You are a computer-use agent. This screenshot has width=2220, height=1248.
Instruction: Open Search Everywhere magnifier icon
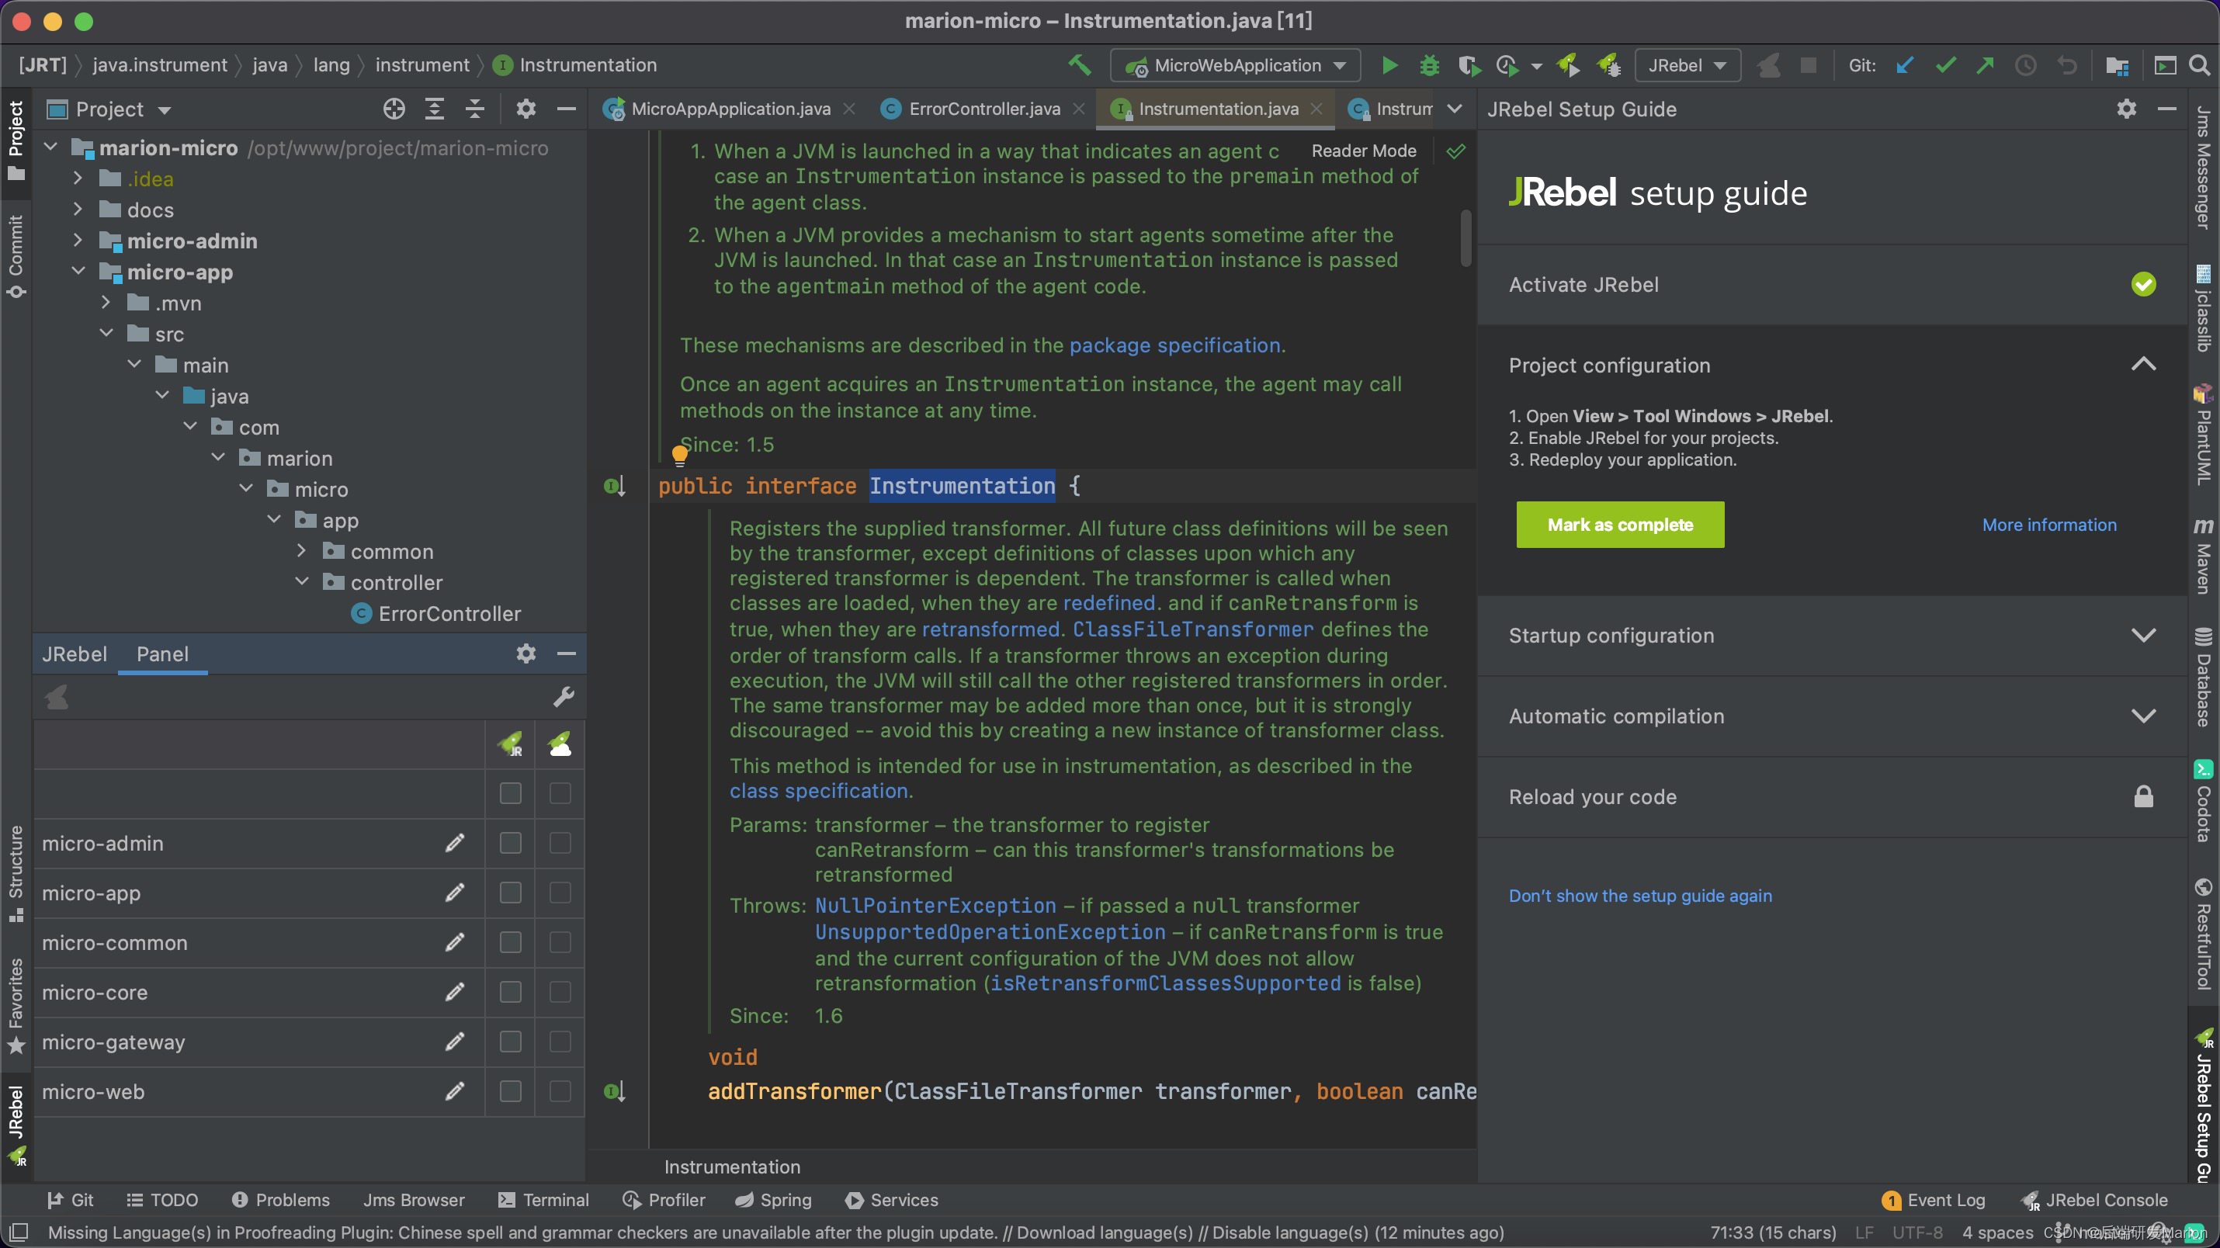2199,65
